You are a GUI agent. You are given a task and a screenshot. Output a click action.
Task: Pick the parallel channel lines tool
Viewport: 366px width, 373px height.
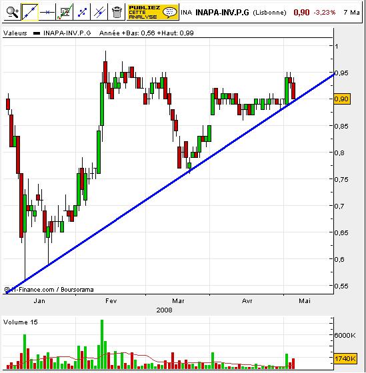tap(99, 12)
